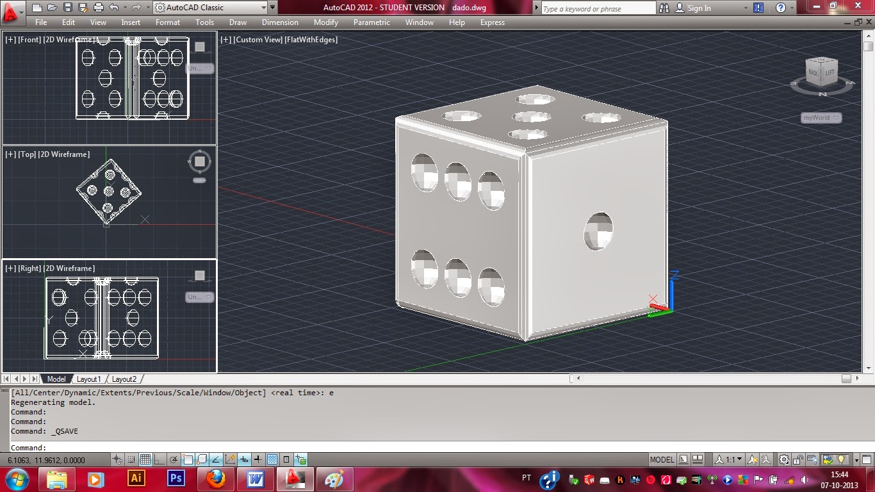Open the annotation scale 1:1 dropdown
Image resolution: width=875 pixels, height=492 pixels.
pos(729,459)
